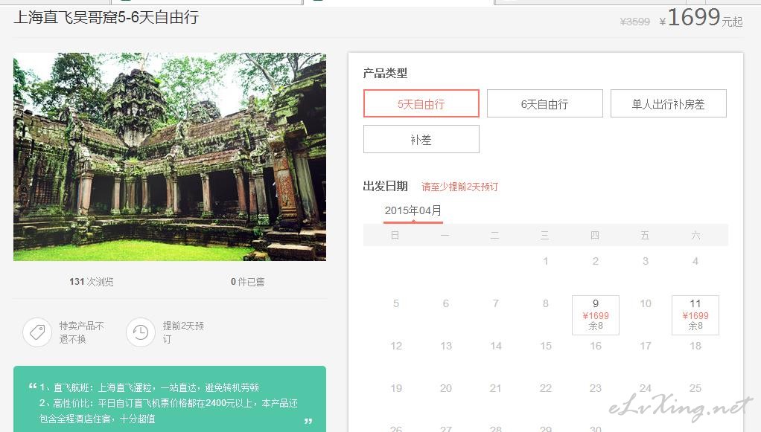Screen dimensions: 761x432
Task: Click calendar date 6
Action: [x=445, y=303]
